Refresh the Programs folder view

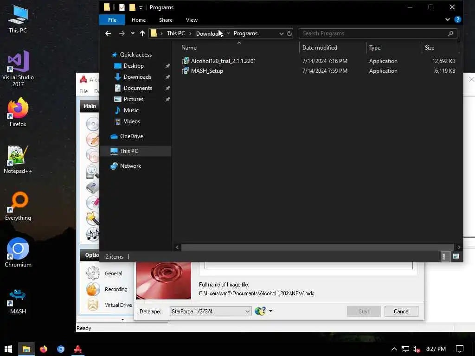point(289,33)
